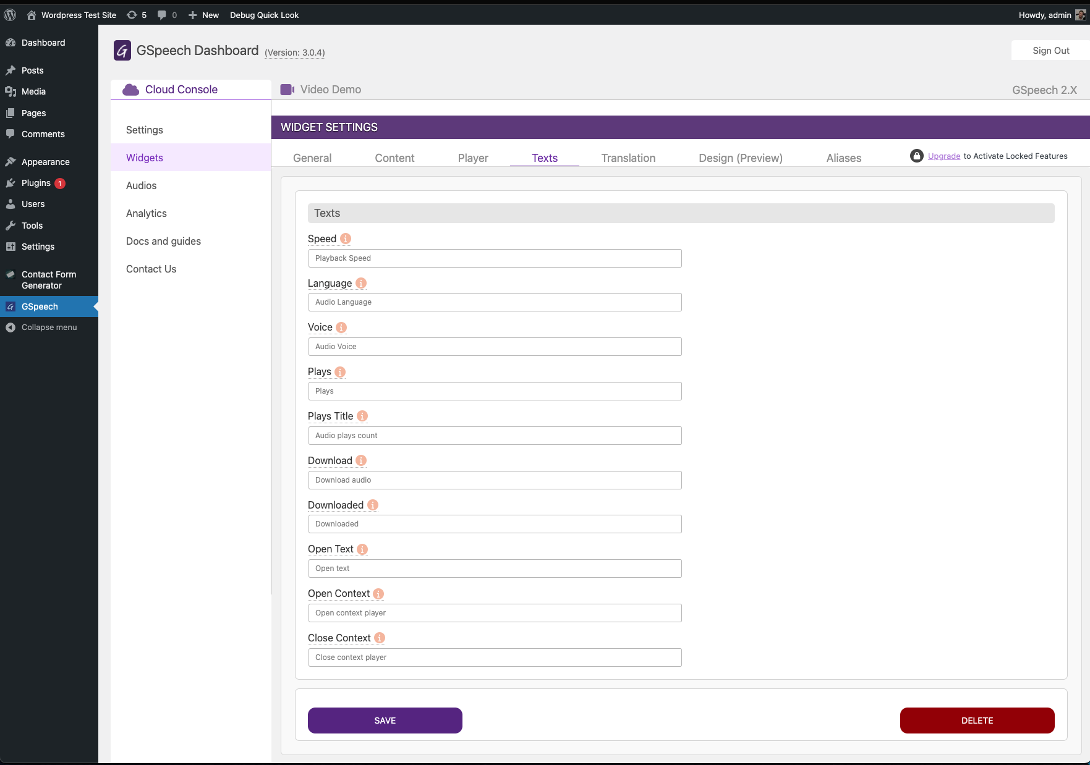Image resolution: width=1090 pixels, height=765 pixels.
Task: Click the Plugins icon in WordPress sidebar
Action: click(x=11, y=183)
